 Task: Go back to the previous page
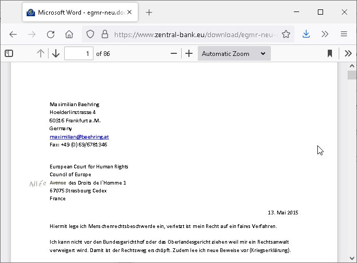tap(13, 35)
